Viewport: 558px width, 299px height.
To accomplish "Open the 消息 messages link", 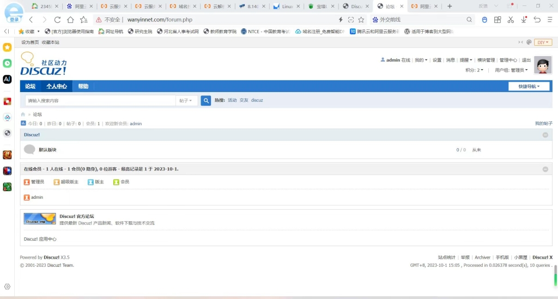I will click(x=451, y=60).
